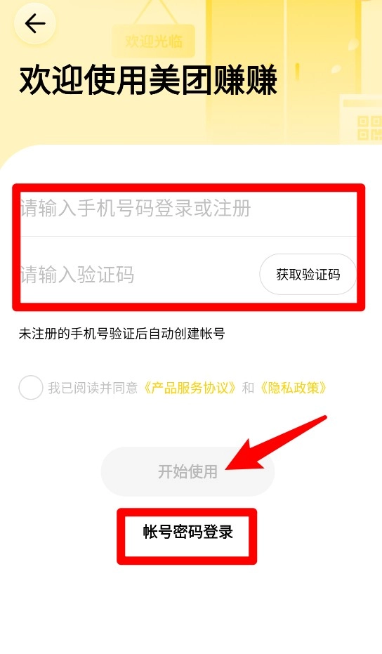The width and height of the screenshot is (382, 654).
Task: Focus the 请输入手机号码登录或注册 phone number field
Action: tap(188, 209)
